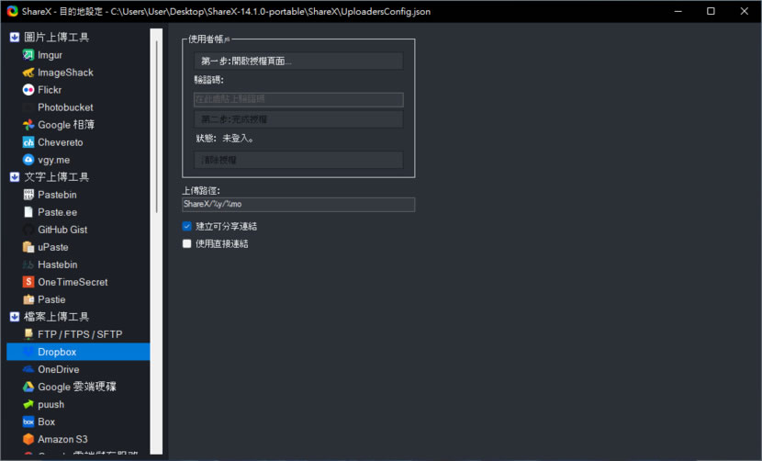Click the Box label
This screenshot has width=762, height=461.
point(46,422)
